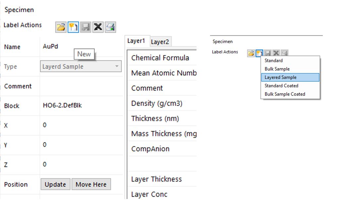This screenshot has width=341, height=200.
Task: Open the Type dropdown showing Layerd Sample
Action: [x=81, y=66]
